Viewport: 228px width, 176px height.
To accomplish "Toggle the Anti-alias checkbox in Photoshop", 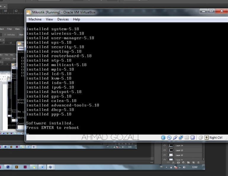I will click(x=5, y=35).
